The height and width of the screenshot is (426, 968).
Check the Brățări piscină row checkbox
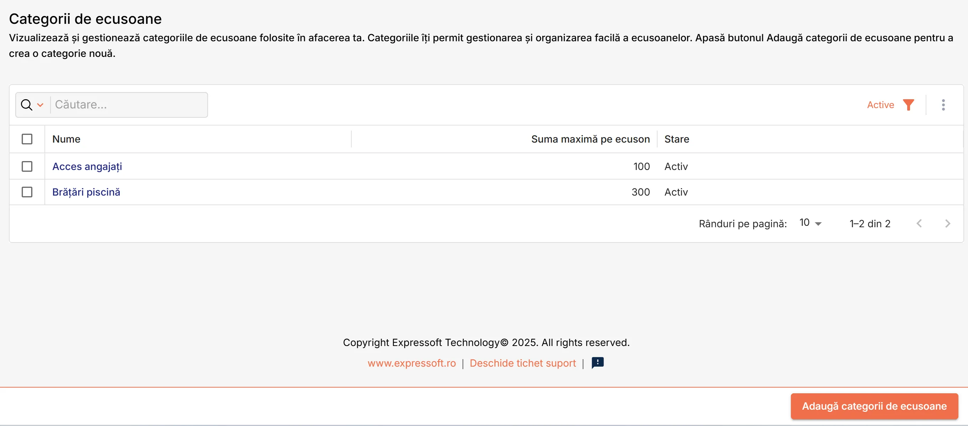click(x=27, y=192)
